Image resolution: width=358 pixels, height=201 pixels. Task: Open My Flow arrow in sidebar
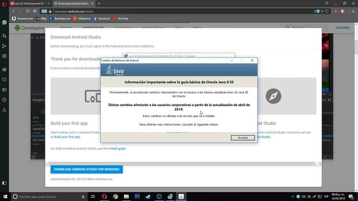tap(4, 46)
